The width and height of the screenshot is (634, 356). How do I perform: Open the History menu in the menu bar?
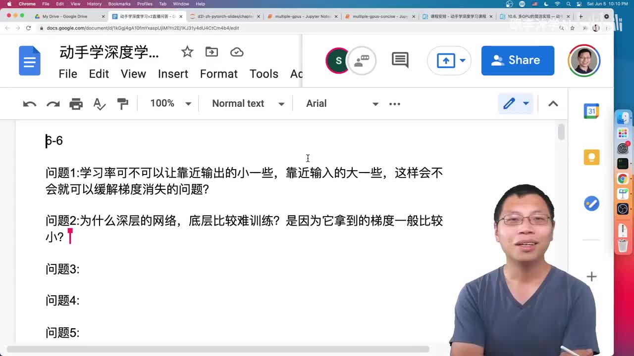(94, 4)
